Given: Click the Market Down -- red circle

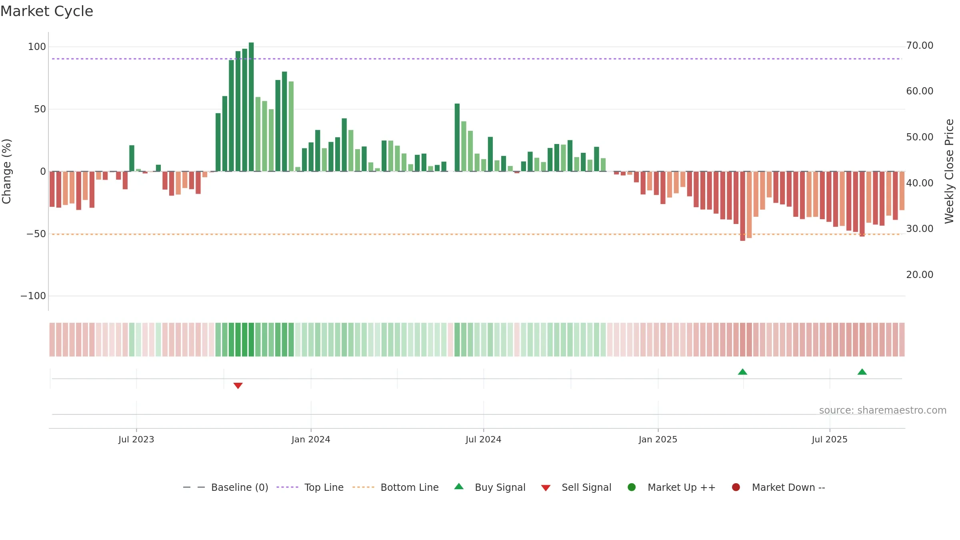Looking at the screenshot, I should click(736, 487).
